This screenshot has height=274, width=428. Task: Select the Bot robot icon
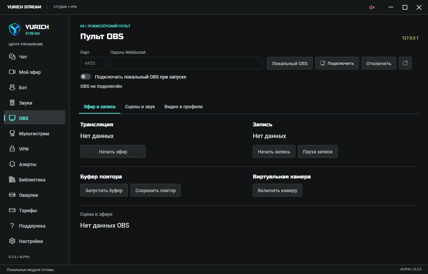click(x=12, y=88)
